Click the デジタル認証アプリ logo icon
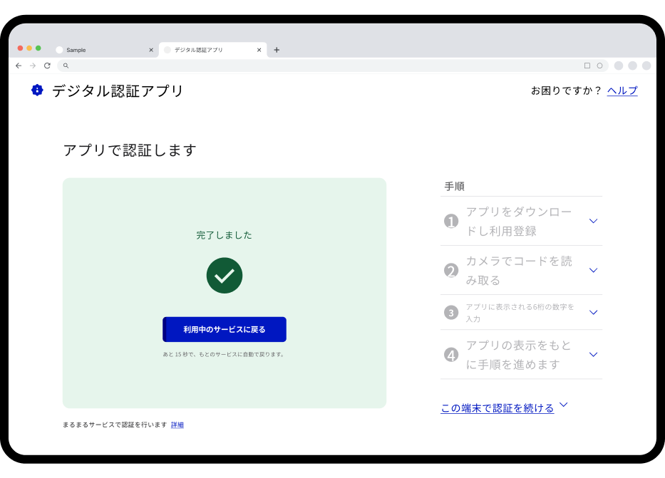Viewport: 665px width, 478px height. coord(37,90)
